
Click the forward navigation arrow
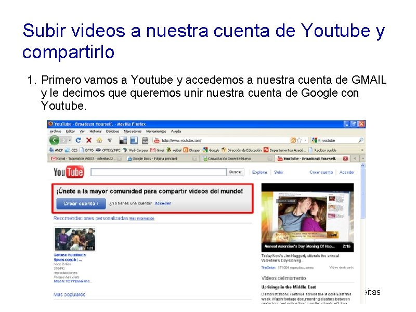63,140
